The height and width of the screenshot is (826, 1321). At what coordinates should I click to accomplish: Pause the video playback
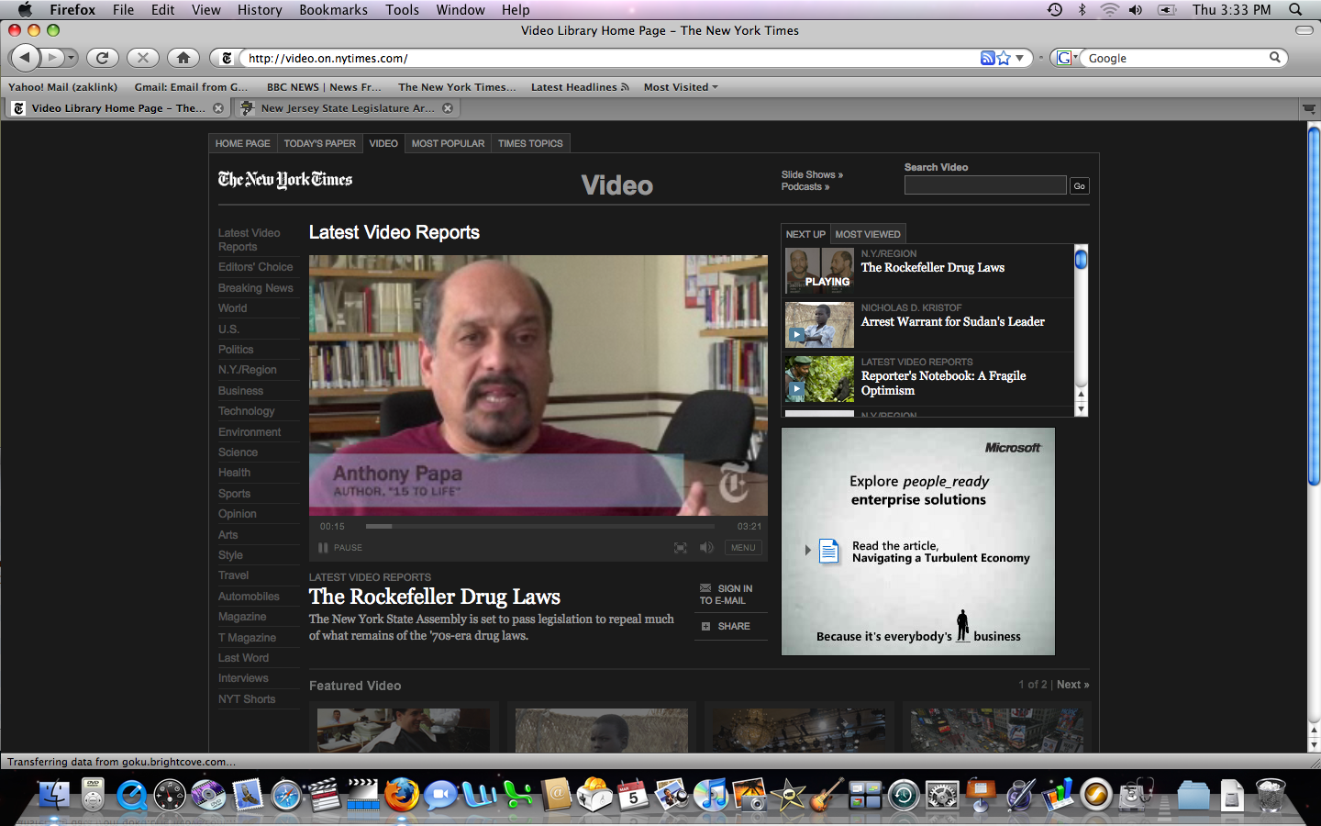pyautogui.click(x=339, y=548)
